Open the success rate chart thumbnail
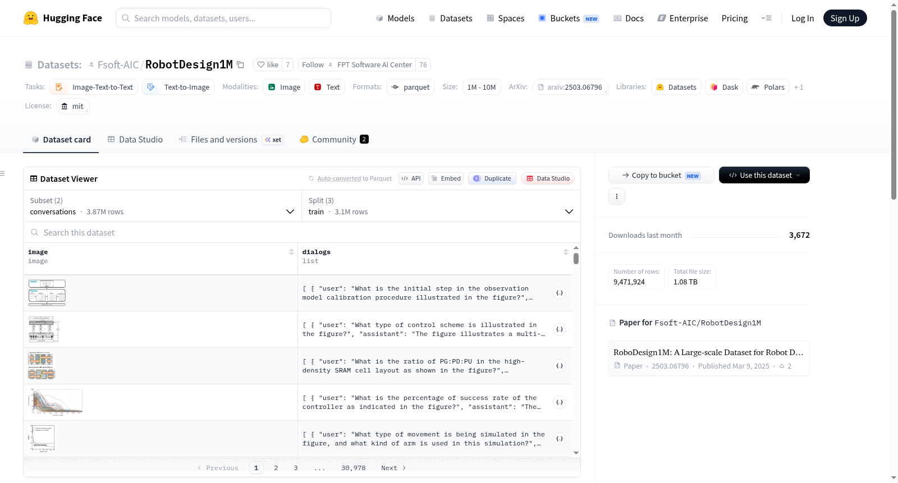This screenshot has width=898, height=483. click(x=56, y=402)
